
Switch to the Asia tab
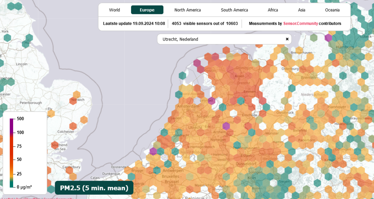click(301, 10)
